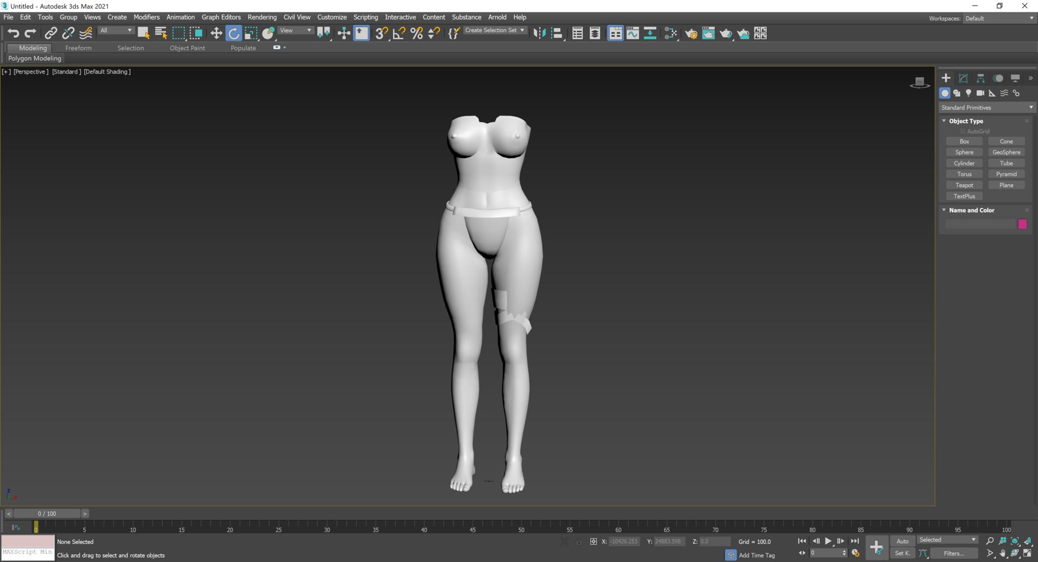Open the Standard Primitives category dropdown
Viewport: 1038px width, 562px height.
click(x=987, y=108)
